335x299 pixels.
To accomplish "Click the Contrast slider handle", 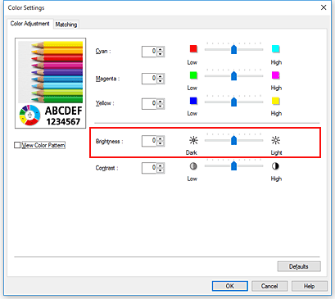I will [233, 165].
